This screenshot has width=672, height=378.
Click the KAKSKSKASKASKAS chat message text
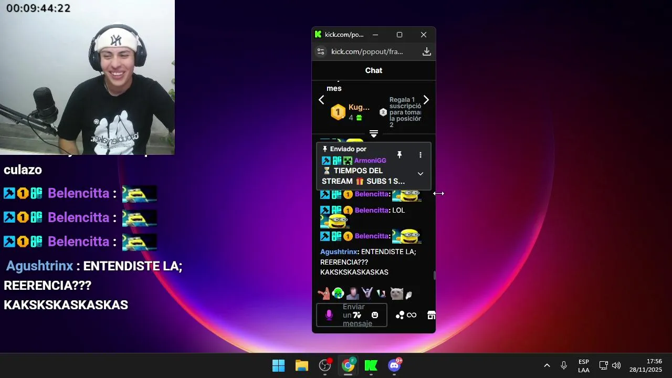pos(354,272)
